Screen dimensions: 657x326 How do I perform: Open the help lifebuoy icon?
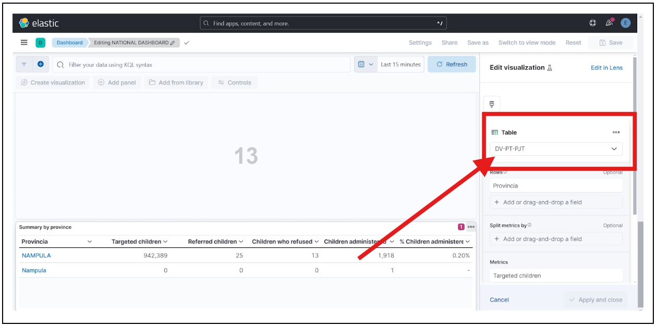(x=592, y=23)
